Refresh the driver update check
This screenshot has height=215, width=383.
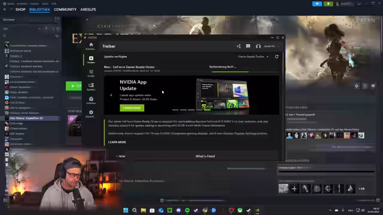(276, 57)
